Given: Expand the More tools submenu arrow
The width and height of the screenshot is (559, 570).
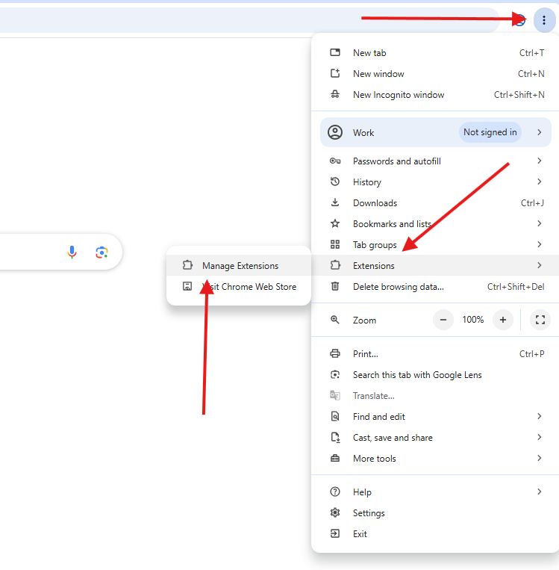Looking at the screenshot, I should (540, 458).
